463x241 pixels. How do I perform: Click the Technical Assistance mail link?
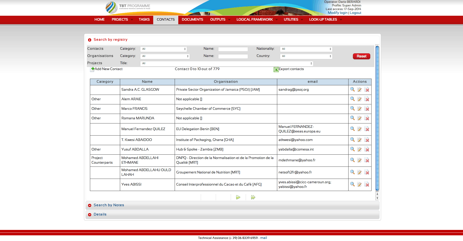264,238
